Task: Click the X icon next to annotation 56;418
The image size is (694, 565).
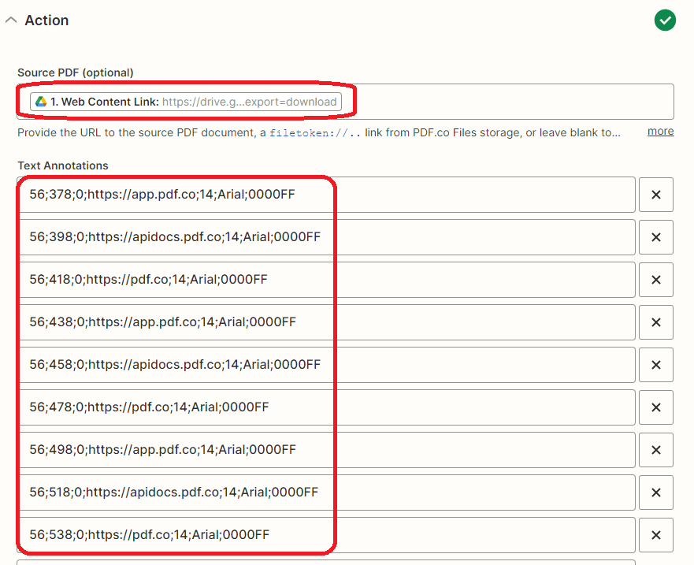Action: [x=656, y=280]
